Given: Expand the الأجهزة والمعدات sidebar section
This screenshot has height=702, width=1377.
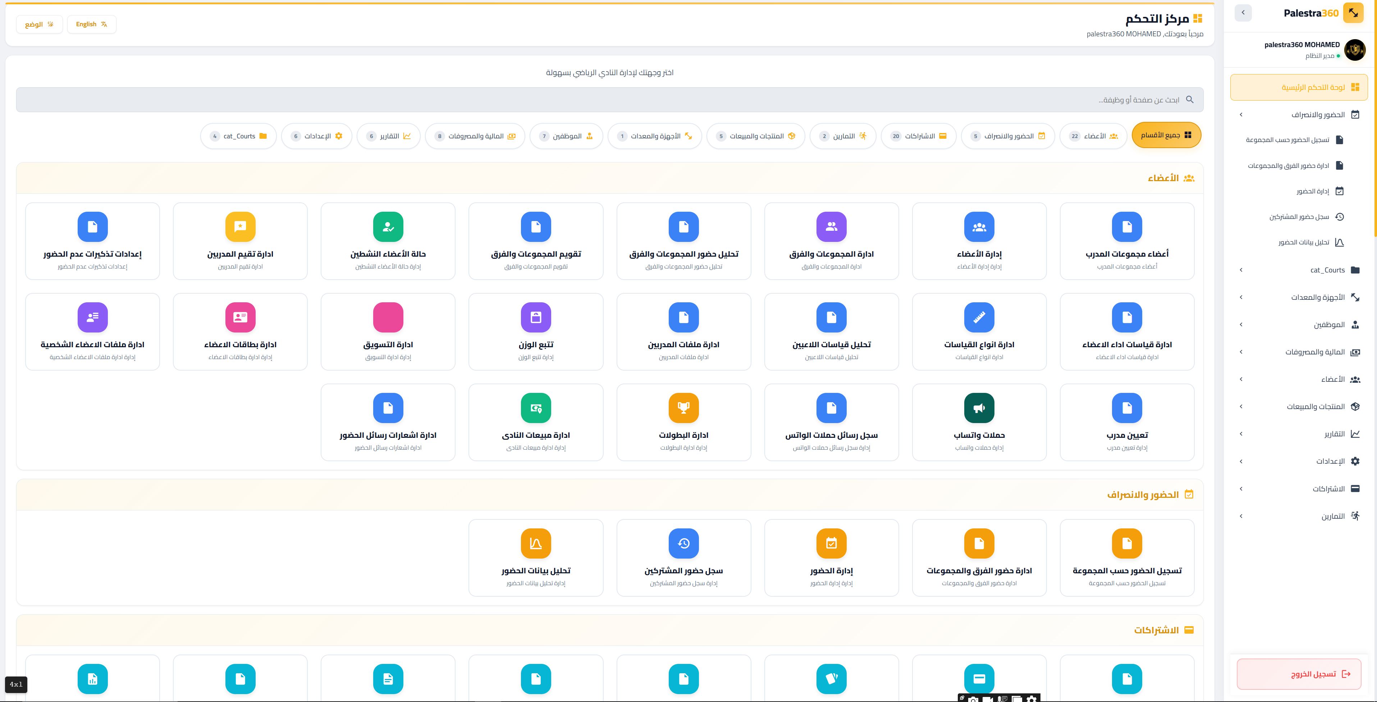Looking at the screenshot, I should (1298, 297).
